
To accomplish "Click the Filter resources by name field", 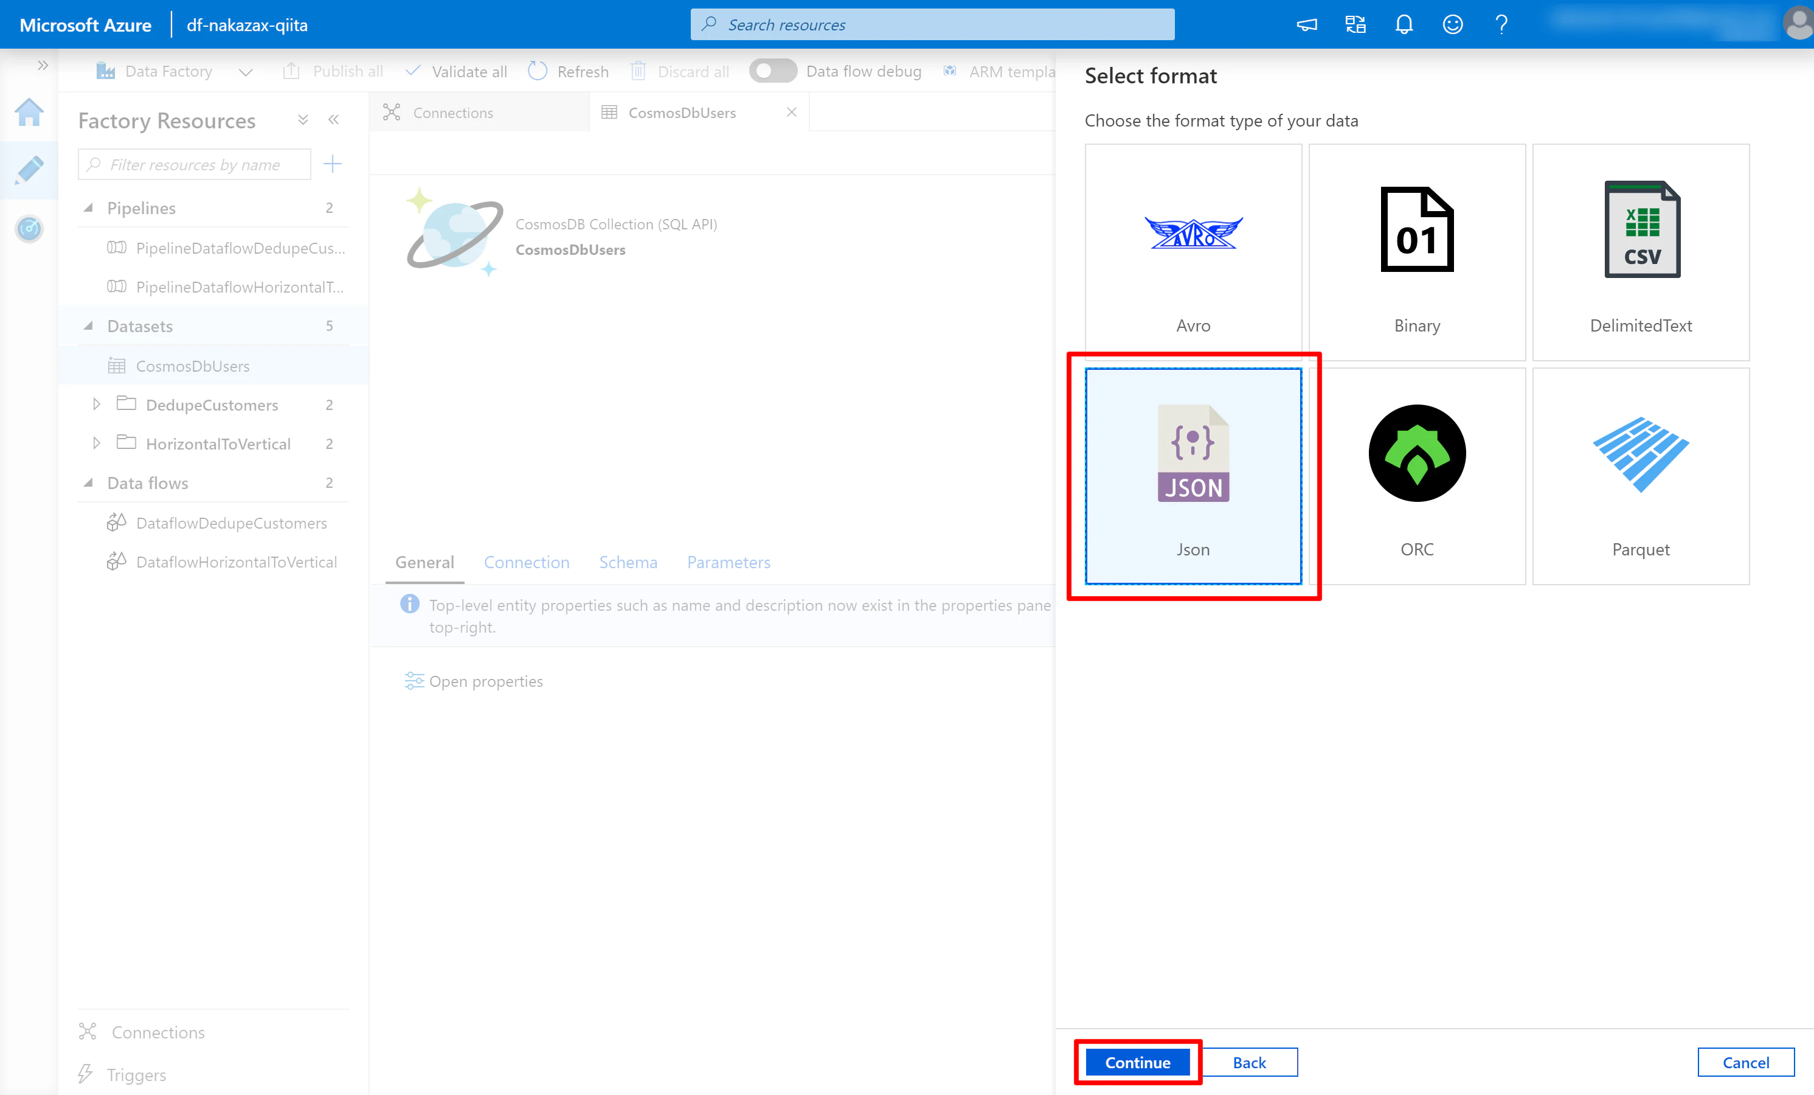I will (x=195, y=164).
